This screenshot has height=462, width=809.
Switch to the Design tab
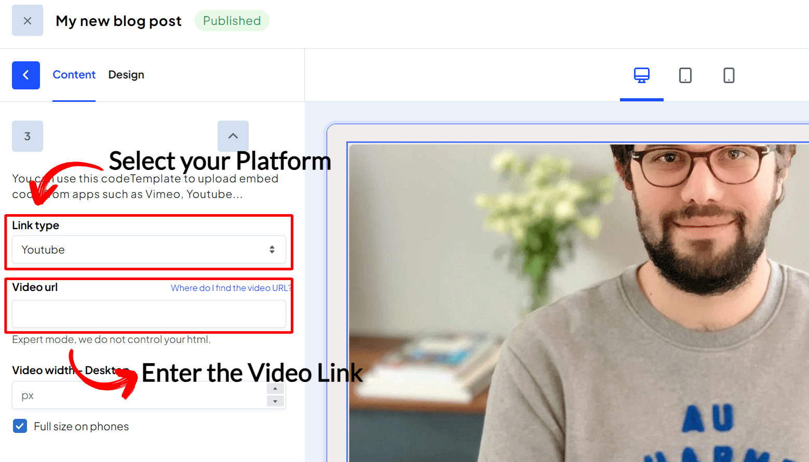[126, 74]
